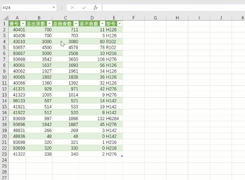This screenshot has height=180, width=245.
Task: Click the table resize handle below E23
Action: pyautogui.click(x=122, y=156)
